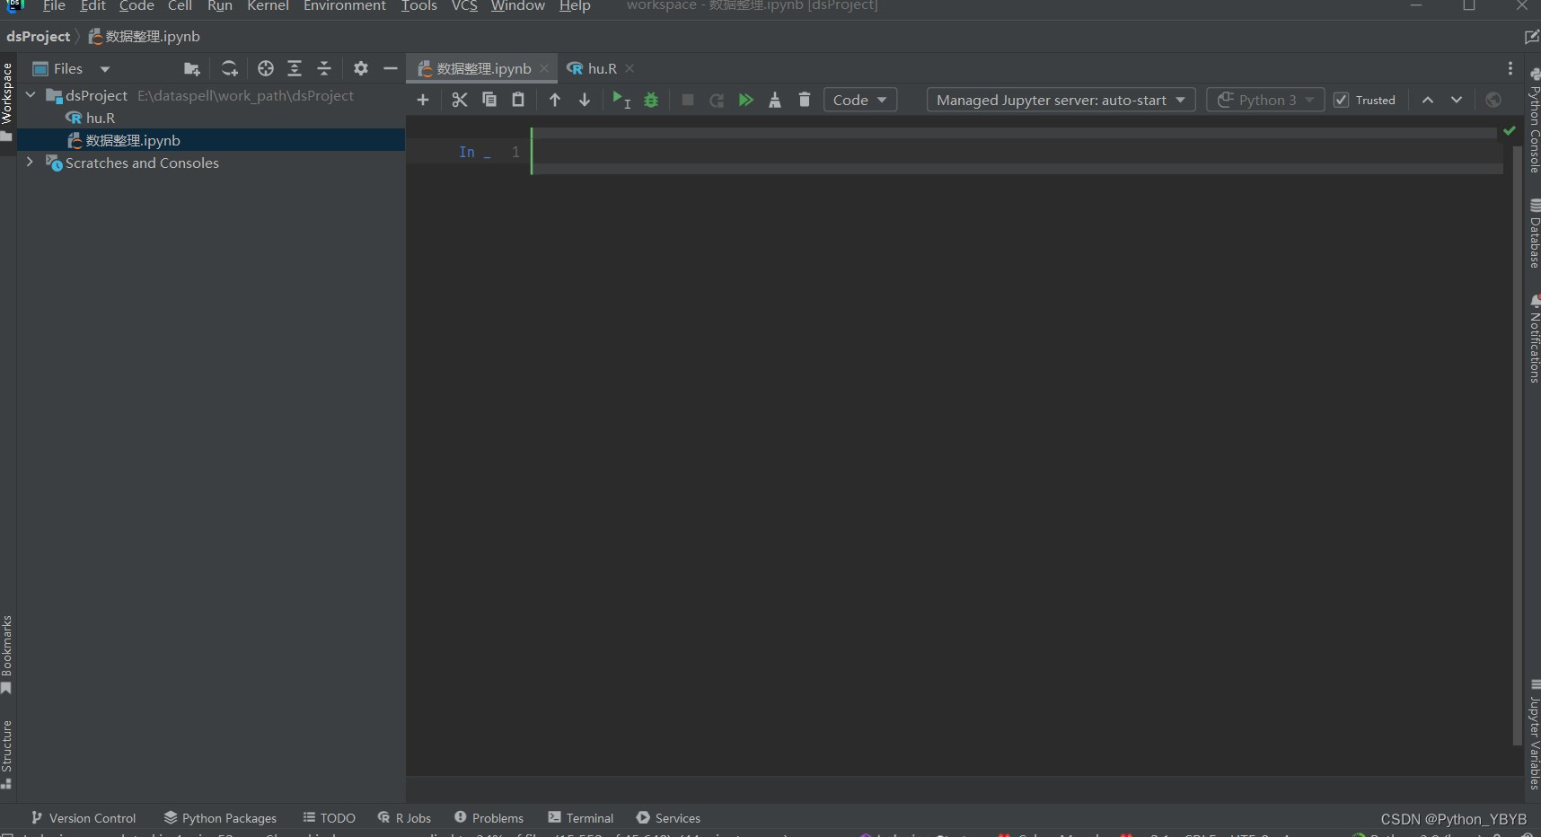Open the TODO tool window
The width and height of the screenshot is (1541, 837).
pos(329,818)
